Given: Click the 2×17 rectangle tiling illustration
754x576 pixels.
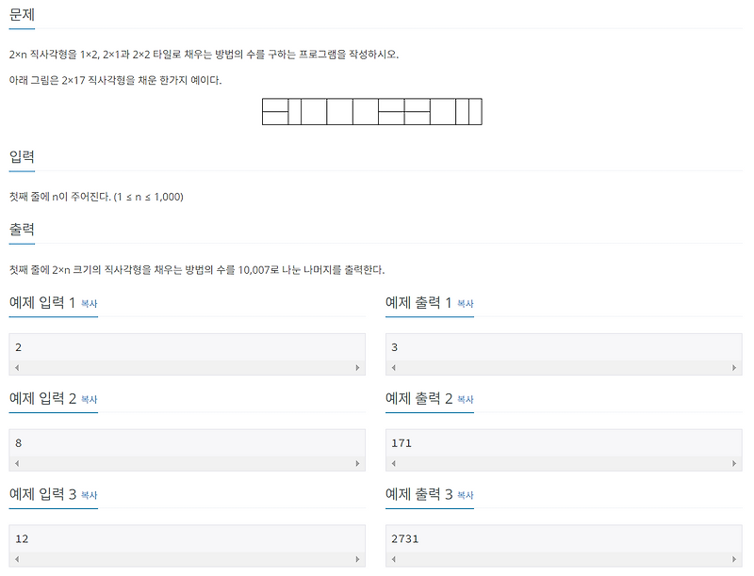Looking at the screenshot, I should [x=372, y=111].
